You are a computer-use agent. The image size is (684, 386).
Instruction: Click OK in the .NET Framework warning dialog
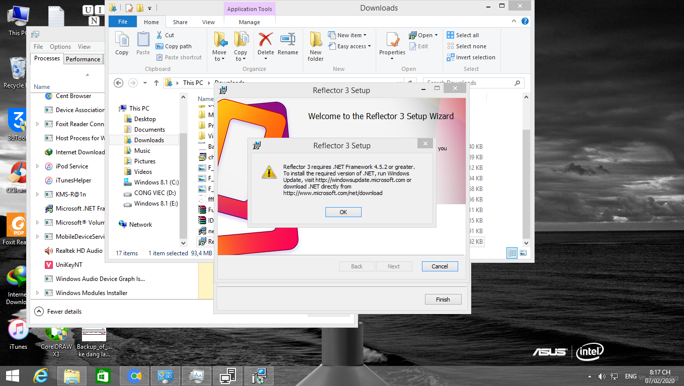[x=343, y=212]
